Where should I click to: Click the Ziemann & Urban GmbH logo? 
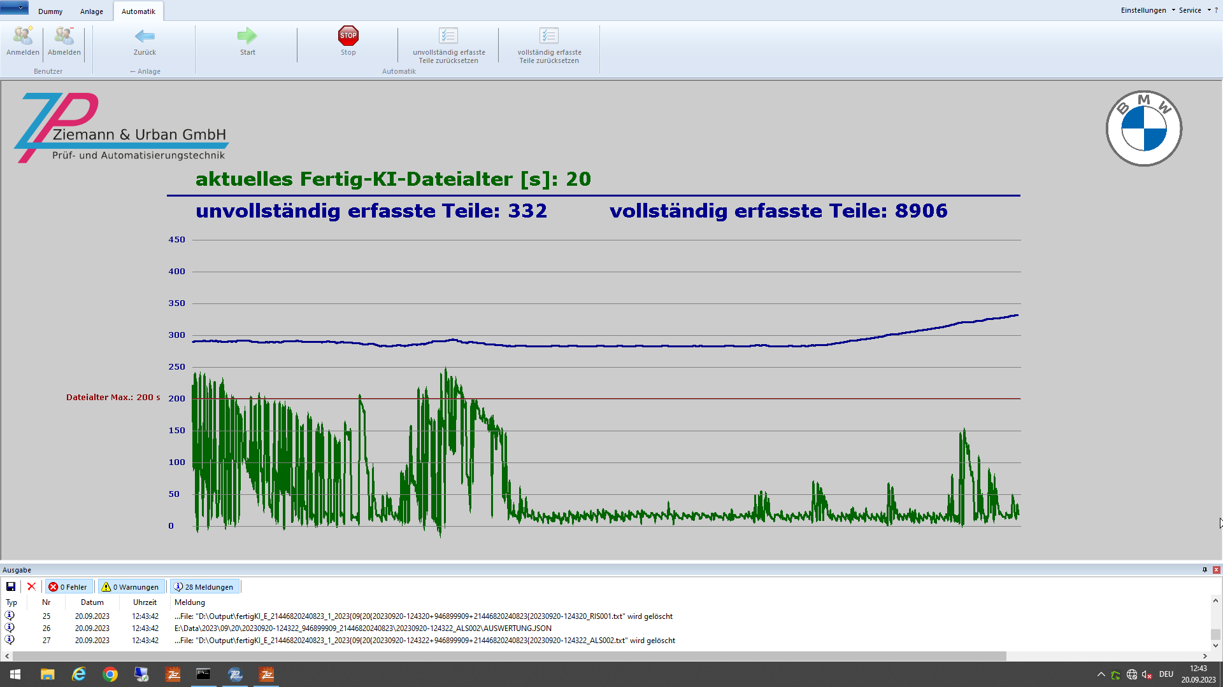click(121, 128)
